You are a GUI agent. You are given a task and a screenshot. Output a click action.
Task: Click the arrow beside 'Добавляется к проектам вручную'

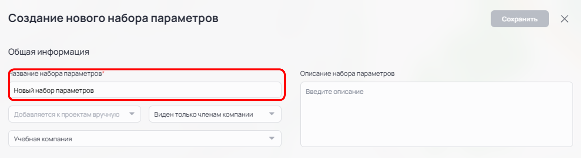132,114
